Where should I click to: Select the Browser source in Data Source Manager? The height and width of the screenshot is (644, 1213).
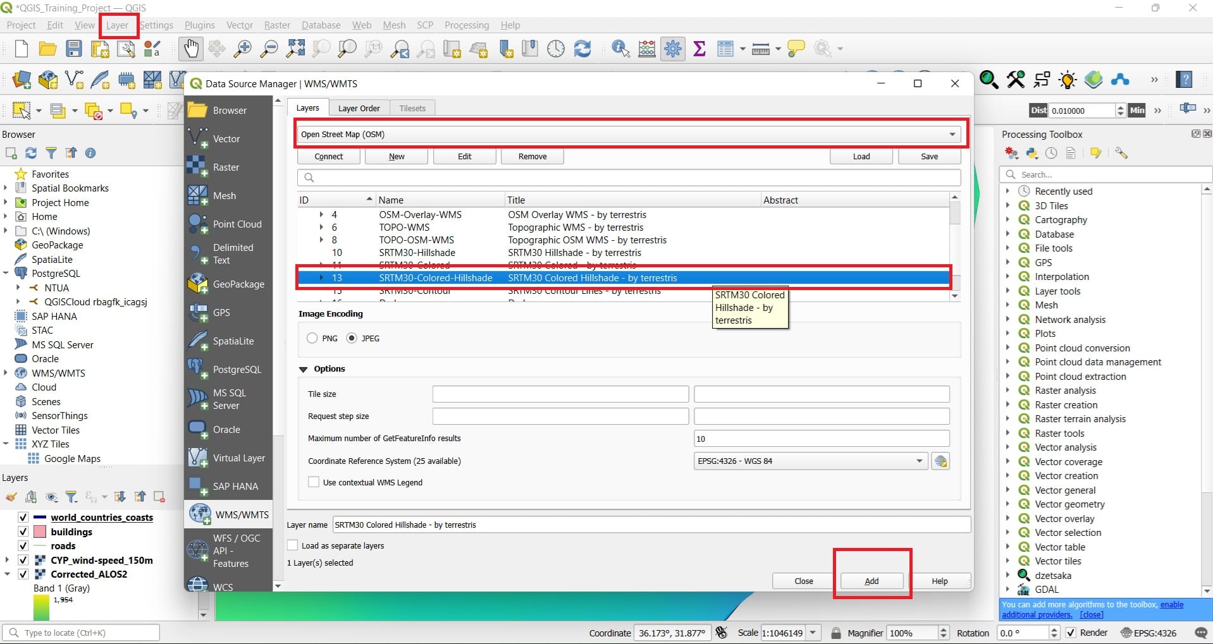pos(228,110)
